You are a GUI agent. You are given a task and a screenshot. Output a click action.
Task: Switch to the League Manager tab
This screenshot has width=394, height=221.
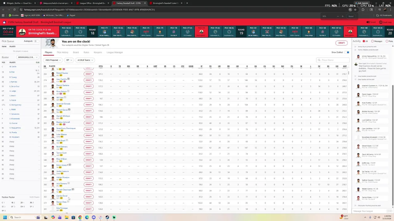click(115, 52)
